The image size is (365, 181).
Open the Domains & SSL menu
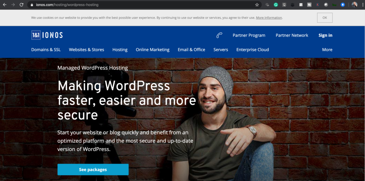point(46,50)
